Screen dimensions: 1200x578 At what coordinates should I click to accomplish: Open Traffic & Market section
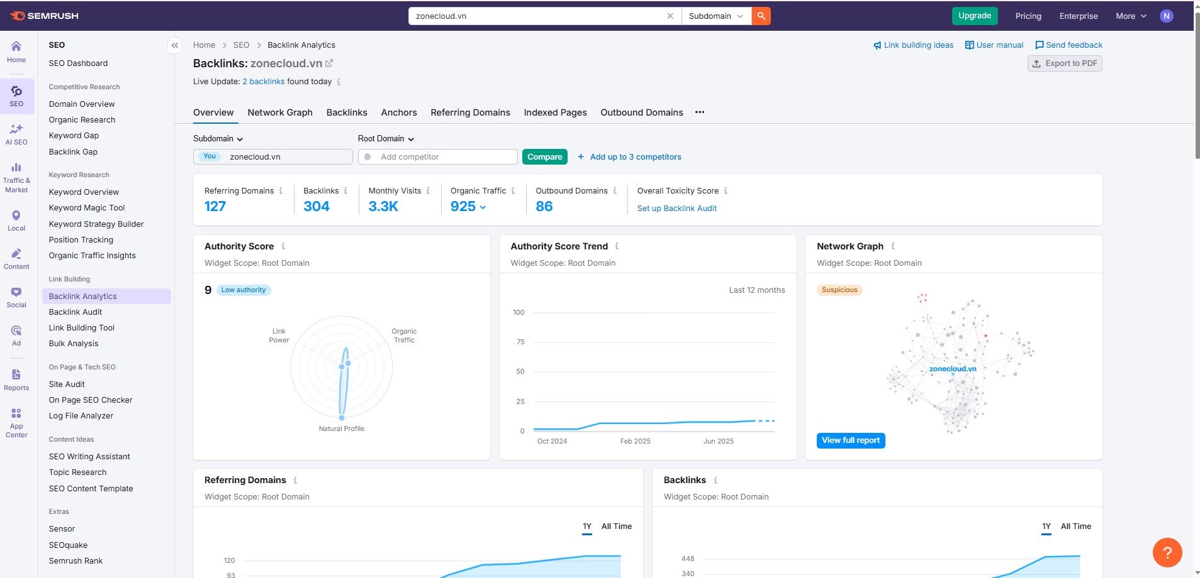(16, 177)
